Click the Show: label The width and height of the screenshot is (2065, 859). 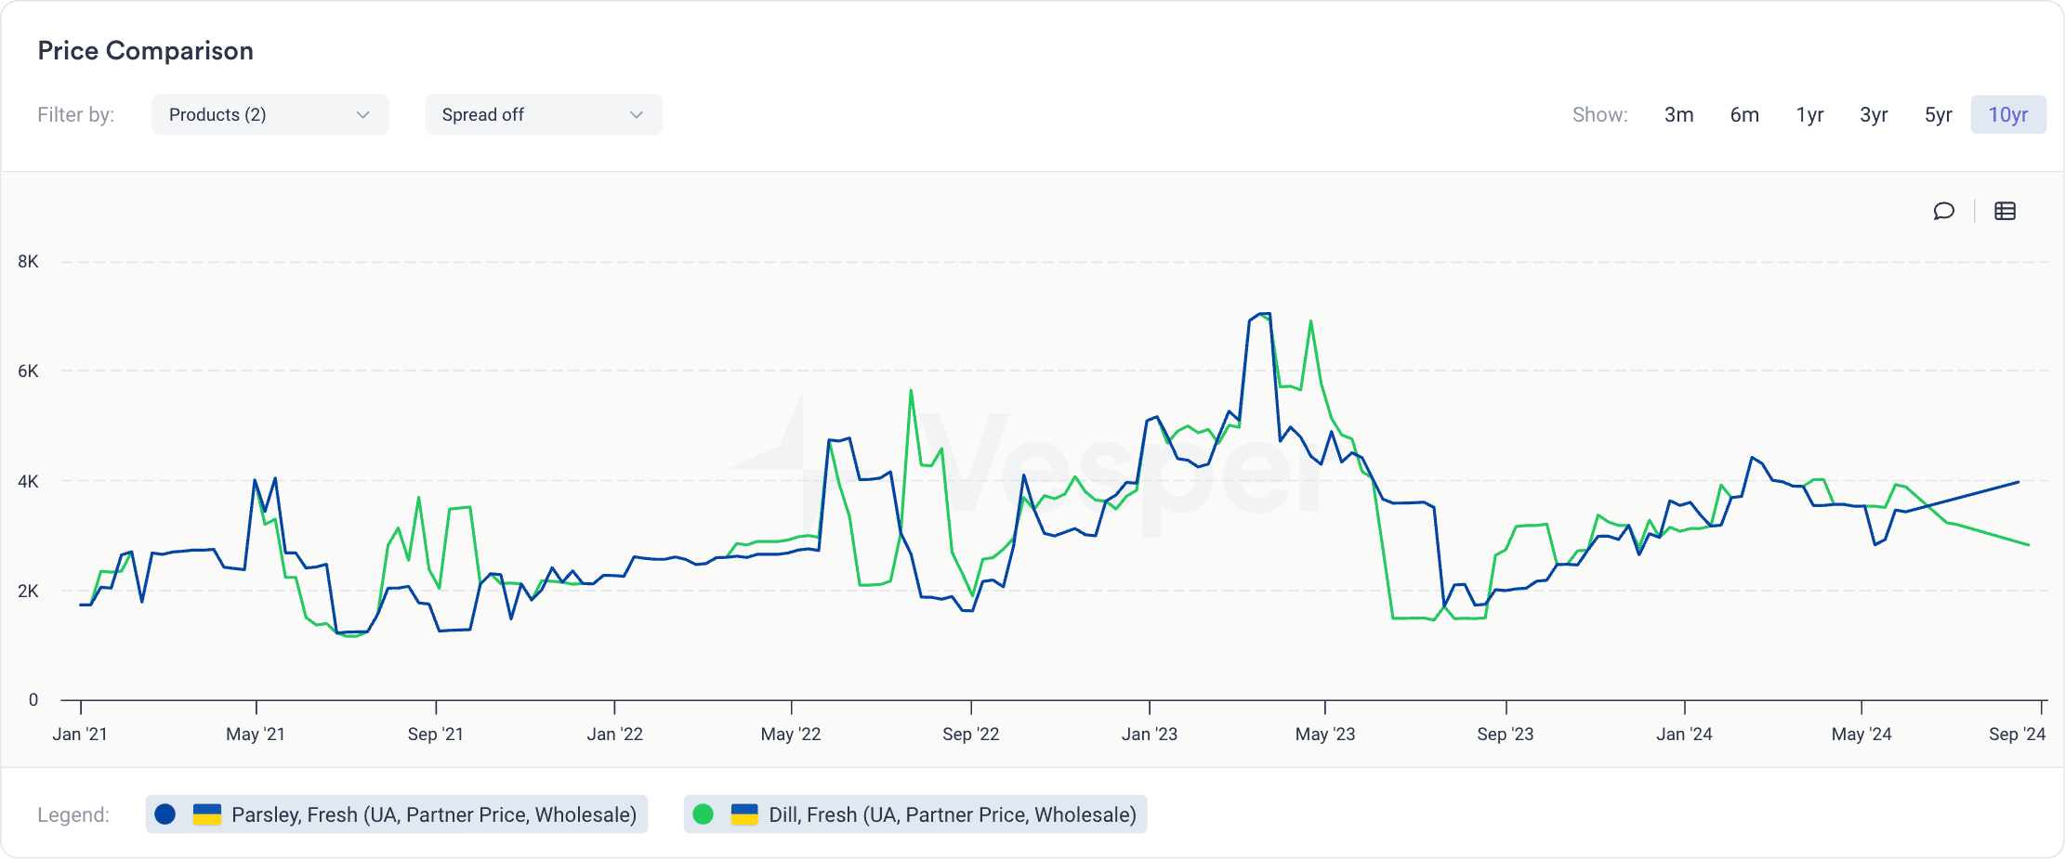coord(1600,114)
